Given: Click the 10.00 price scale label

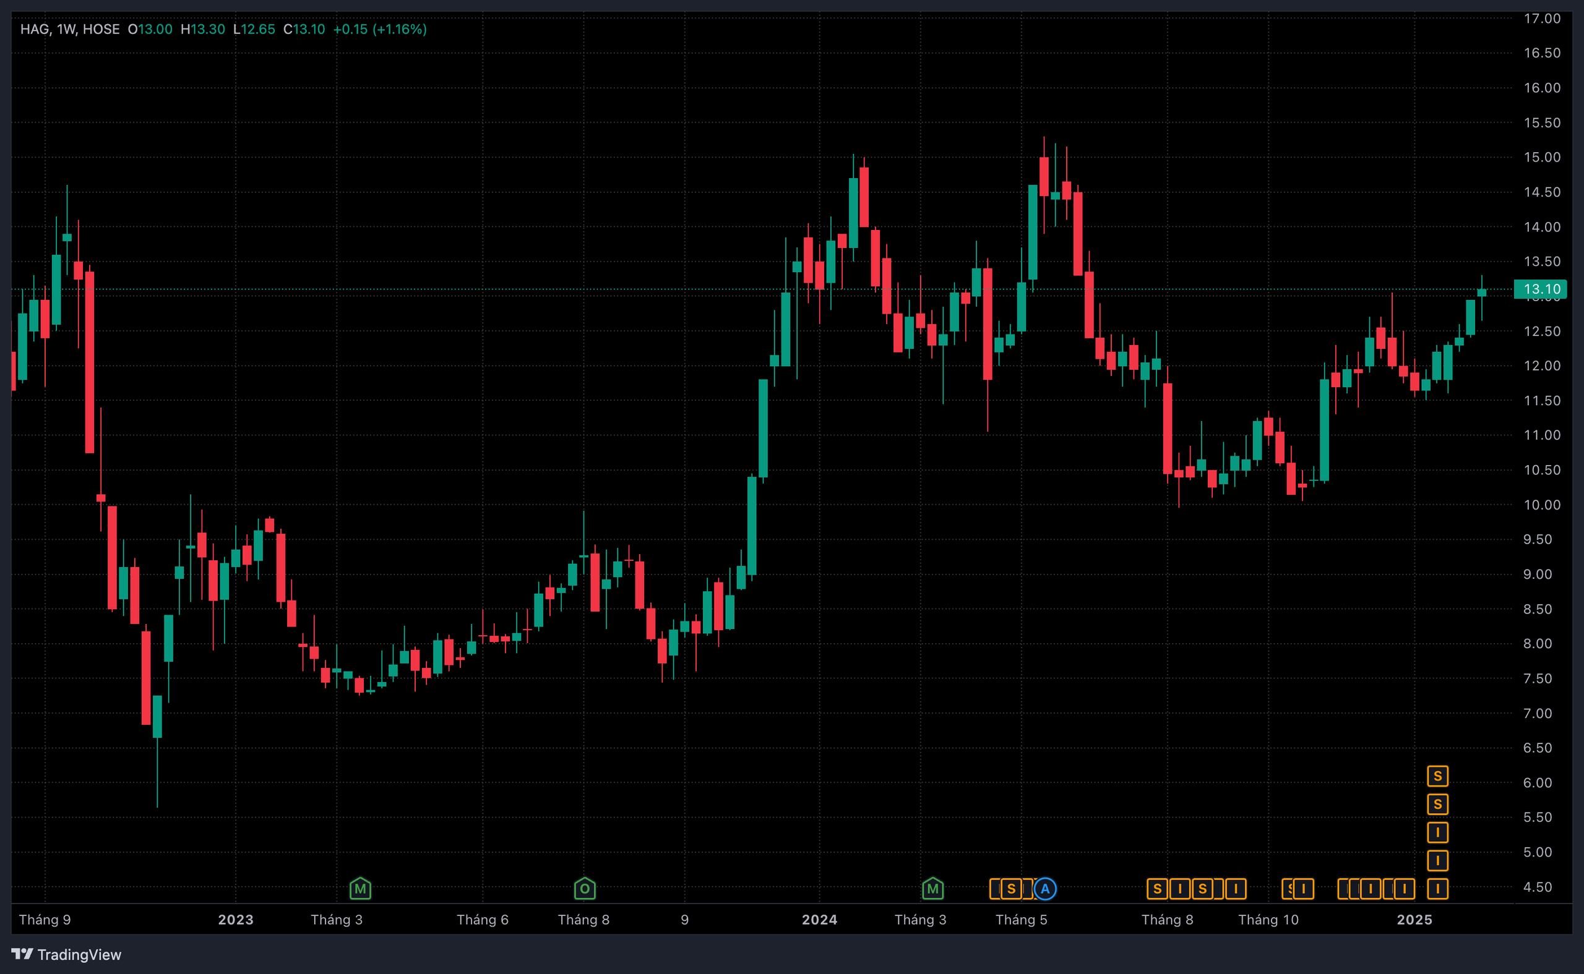Looking at the screenshot, I should point(1542,505).
